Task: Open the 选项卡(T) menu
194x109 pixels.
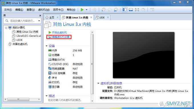Action: [x=58, y=10]
